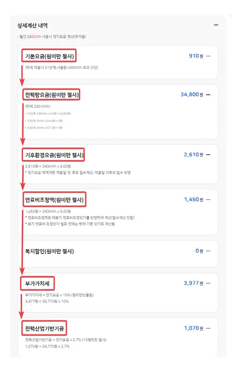232x372 pixels.
Task: Click the 전력산업기반기금 heading
Action: pos(45,329)
